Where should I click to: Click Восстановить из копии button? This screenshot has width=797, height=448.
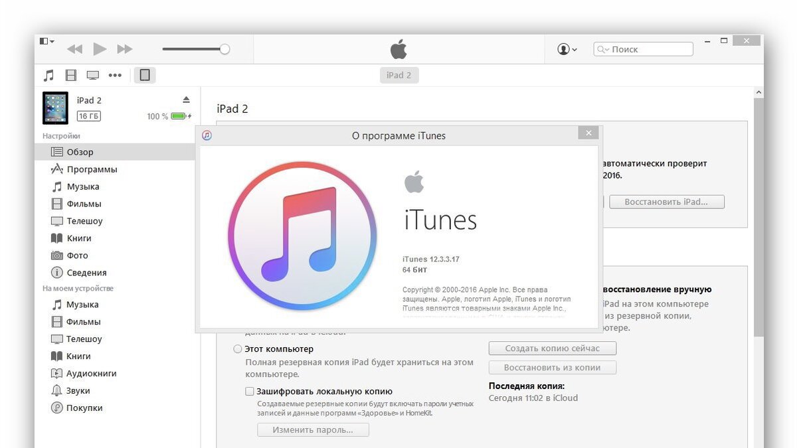tap(553, 368)
